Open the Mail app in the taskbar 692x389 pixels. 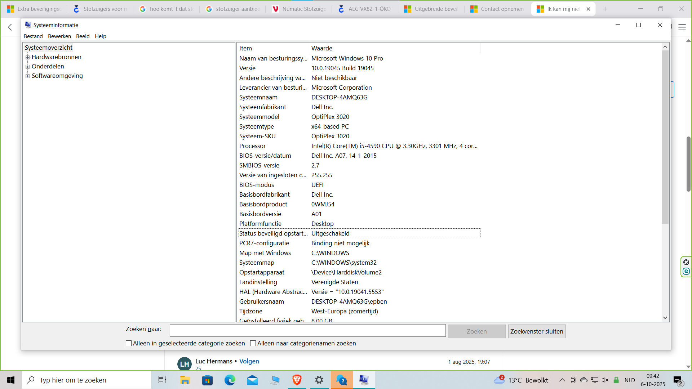(x=252, y=380)
